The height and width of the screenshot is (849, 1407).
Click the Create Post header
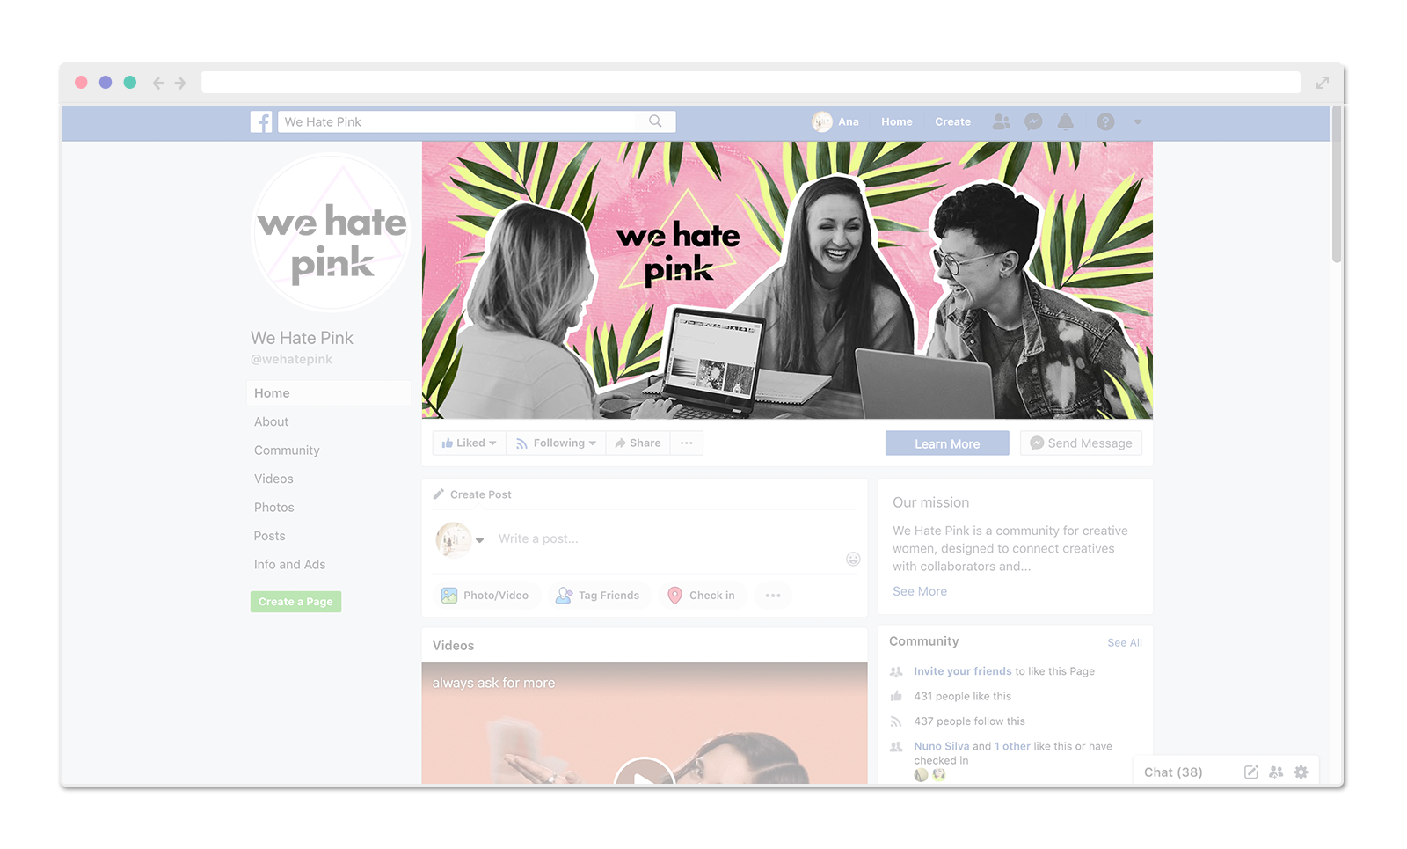click(472, 494)
